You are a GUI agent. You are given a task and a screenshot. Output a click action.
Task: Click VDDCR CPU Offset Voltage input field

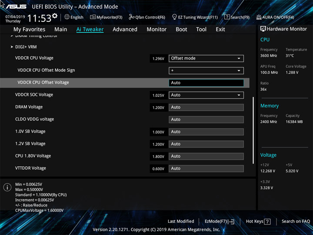[x=206, y=83]
